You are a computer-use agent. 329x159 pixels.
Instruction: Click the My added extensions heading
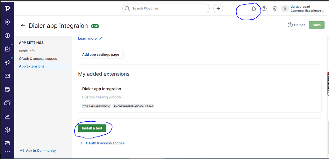point(104,74)
